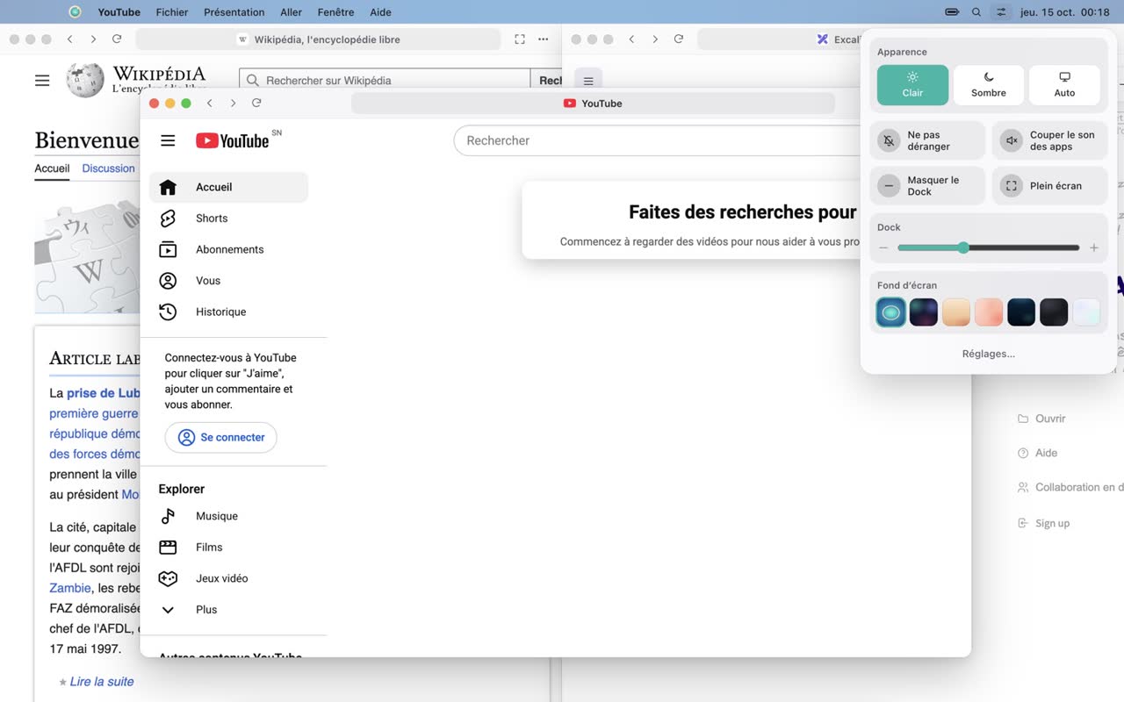Image resolution: width=1124 pixels, height=702 pixels.
Task: Click the Se connecter button
Action: (221, 437)
